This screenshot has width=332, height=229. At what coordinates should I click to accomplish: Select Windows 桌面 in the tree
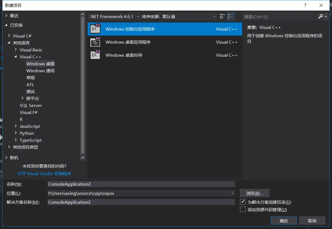40,64
